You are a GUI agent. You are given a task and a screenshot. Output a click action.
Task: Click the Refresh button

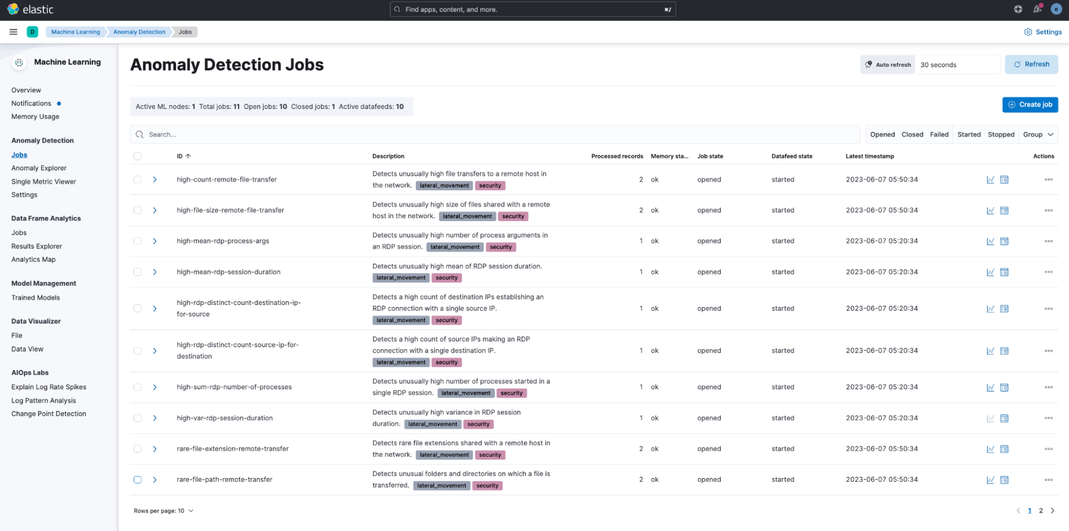point(1031,64)
